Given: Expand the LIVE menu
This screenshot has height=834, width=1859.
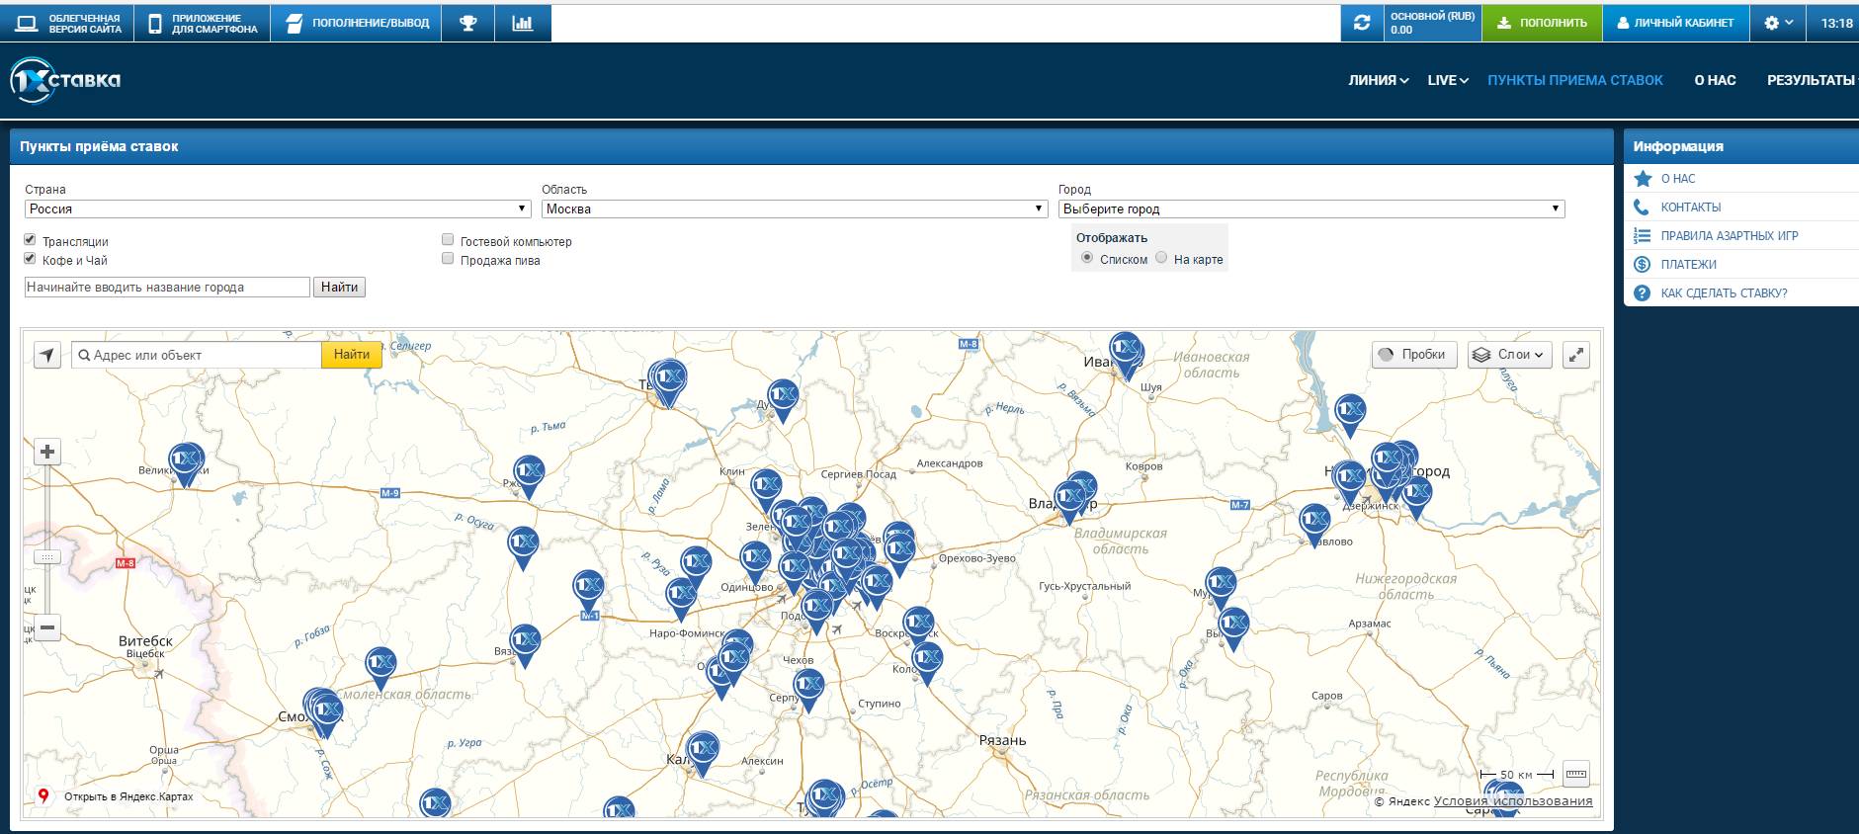Looking at the screenshot, I should [1448, 80].
